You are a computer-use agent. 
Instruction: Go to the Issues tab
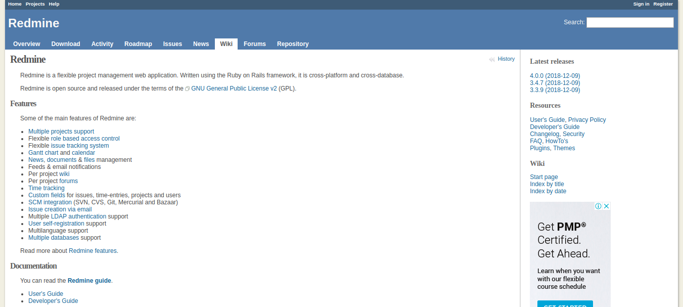172,44
